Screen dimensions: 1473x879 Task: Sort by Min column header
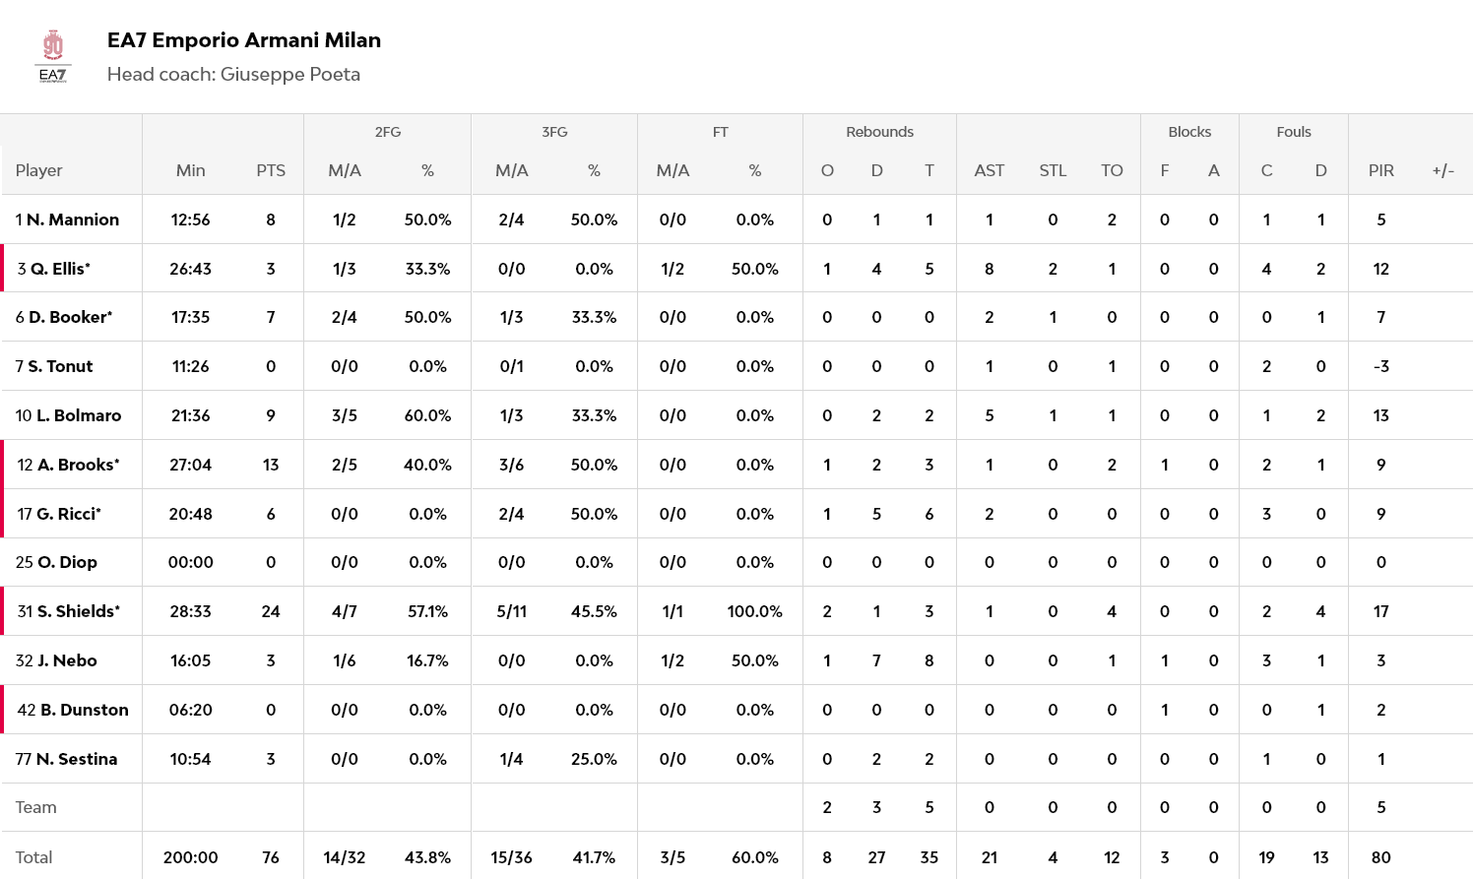pos(191,170)
